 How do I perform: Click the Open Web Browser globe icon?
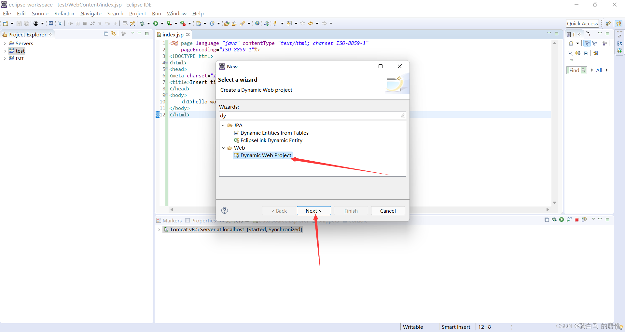point(257,23)
